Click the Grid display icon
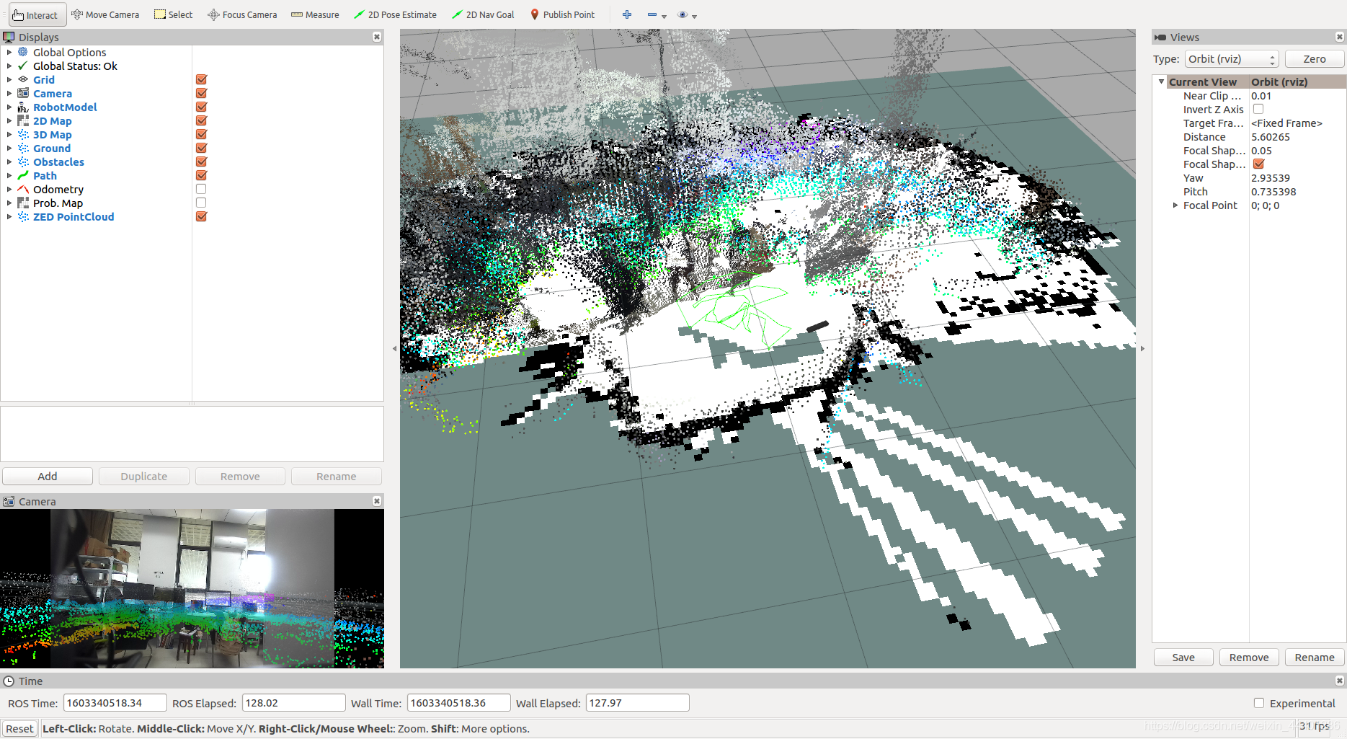Viewport: 1347px width, 739px height. (x=23, y=79)
